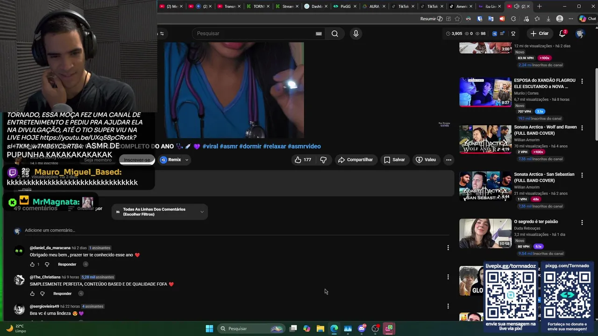Click the YouTube search magnifier button

tap(335, 34)
